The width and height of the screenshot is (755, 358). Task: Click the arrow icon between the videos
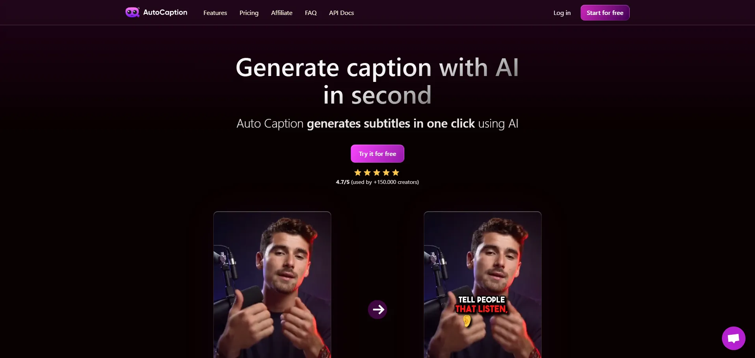pyautogui.click(x=377, y=310)
